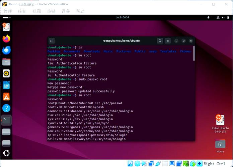The image size is (233, 167).
Task: Click the Documents folder name in ls output
Action: point(72,51)
